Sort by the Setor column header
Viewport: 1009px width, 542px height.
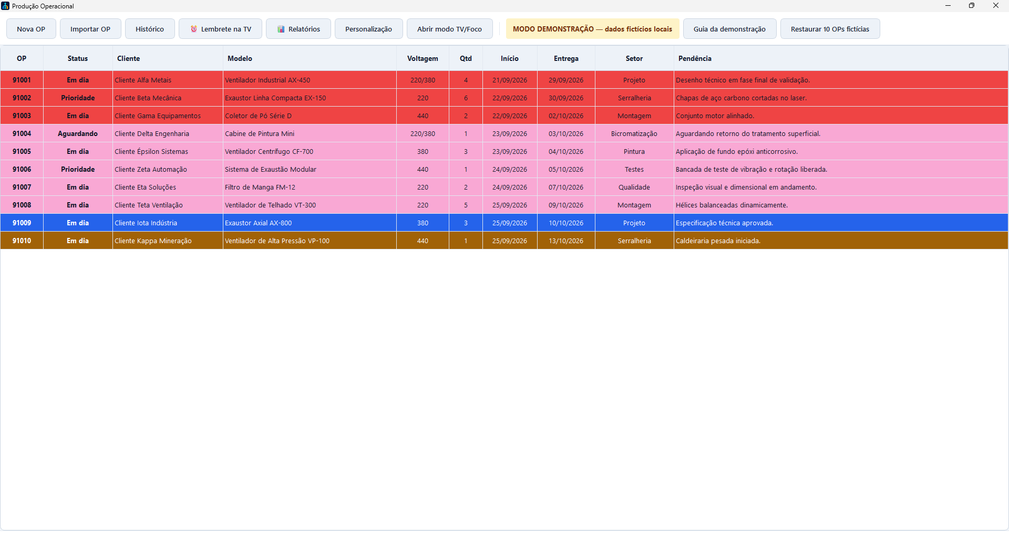pos(634,58)
